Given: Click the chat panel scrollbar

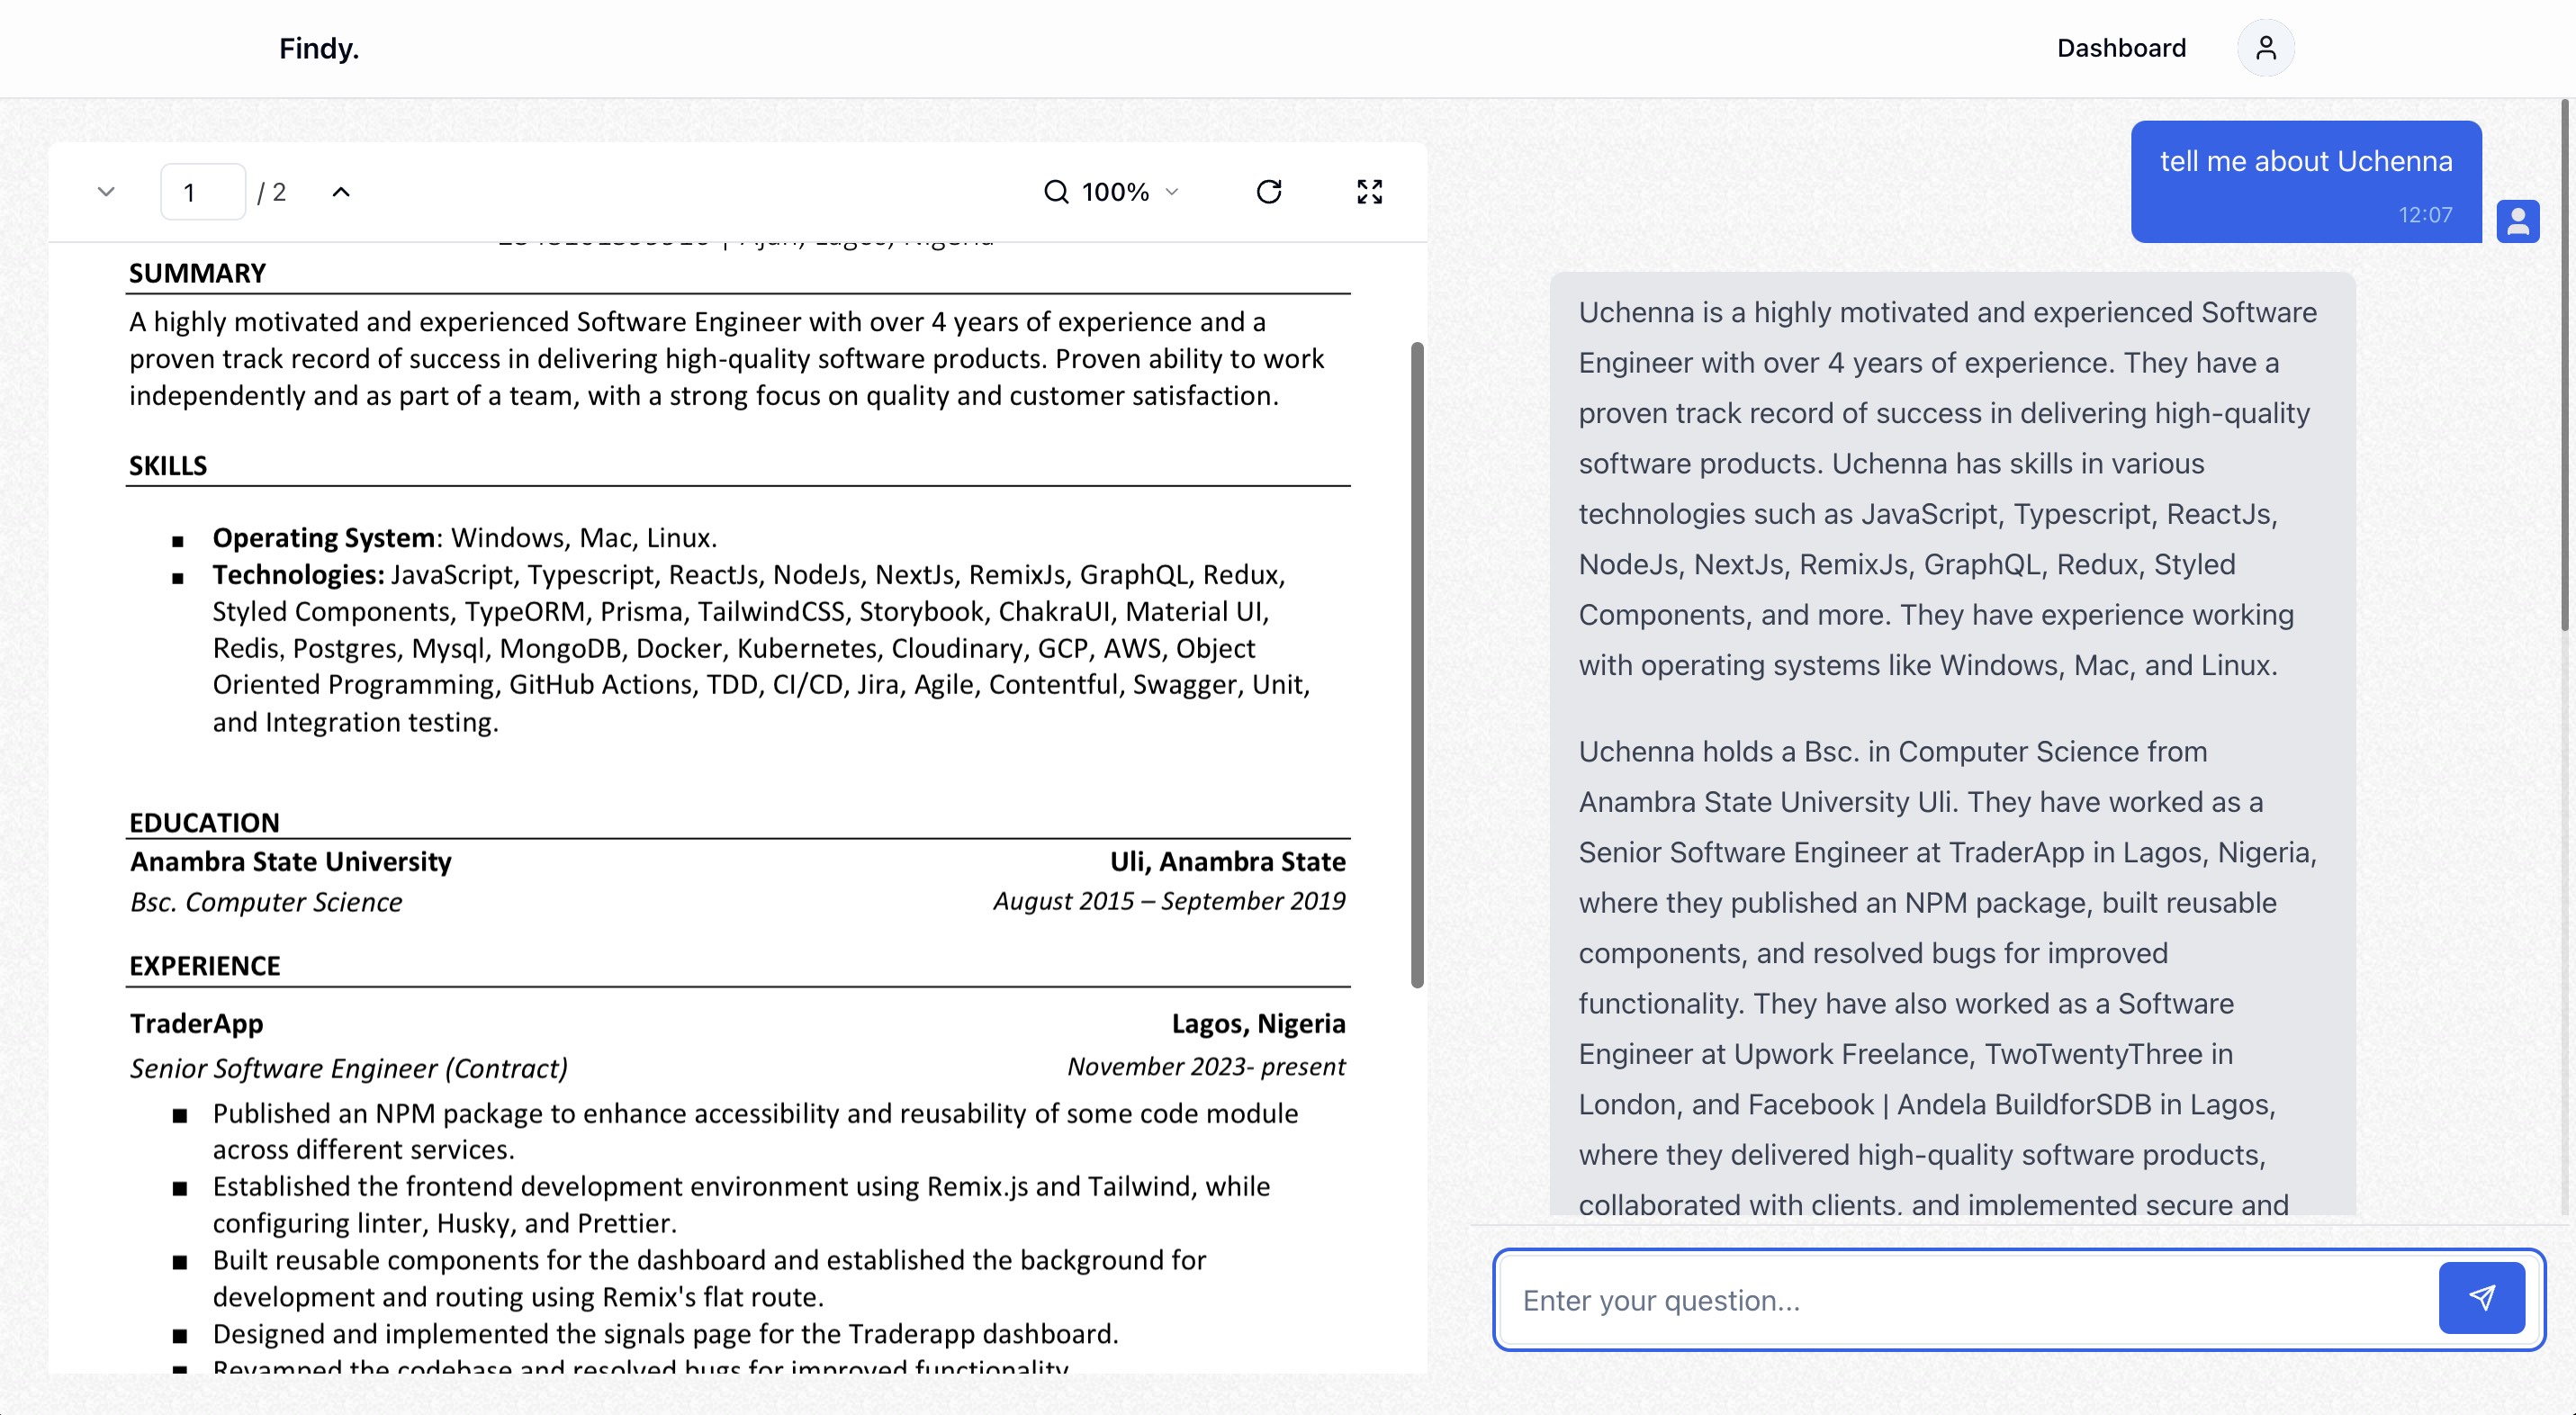Looking at the screenshot, I should 2566,365.
